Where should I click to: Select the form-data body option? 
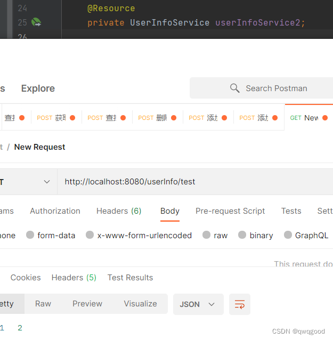pos(51,235)
